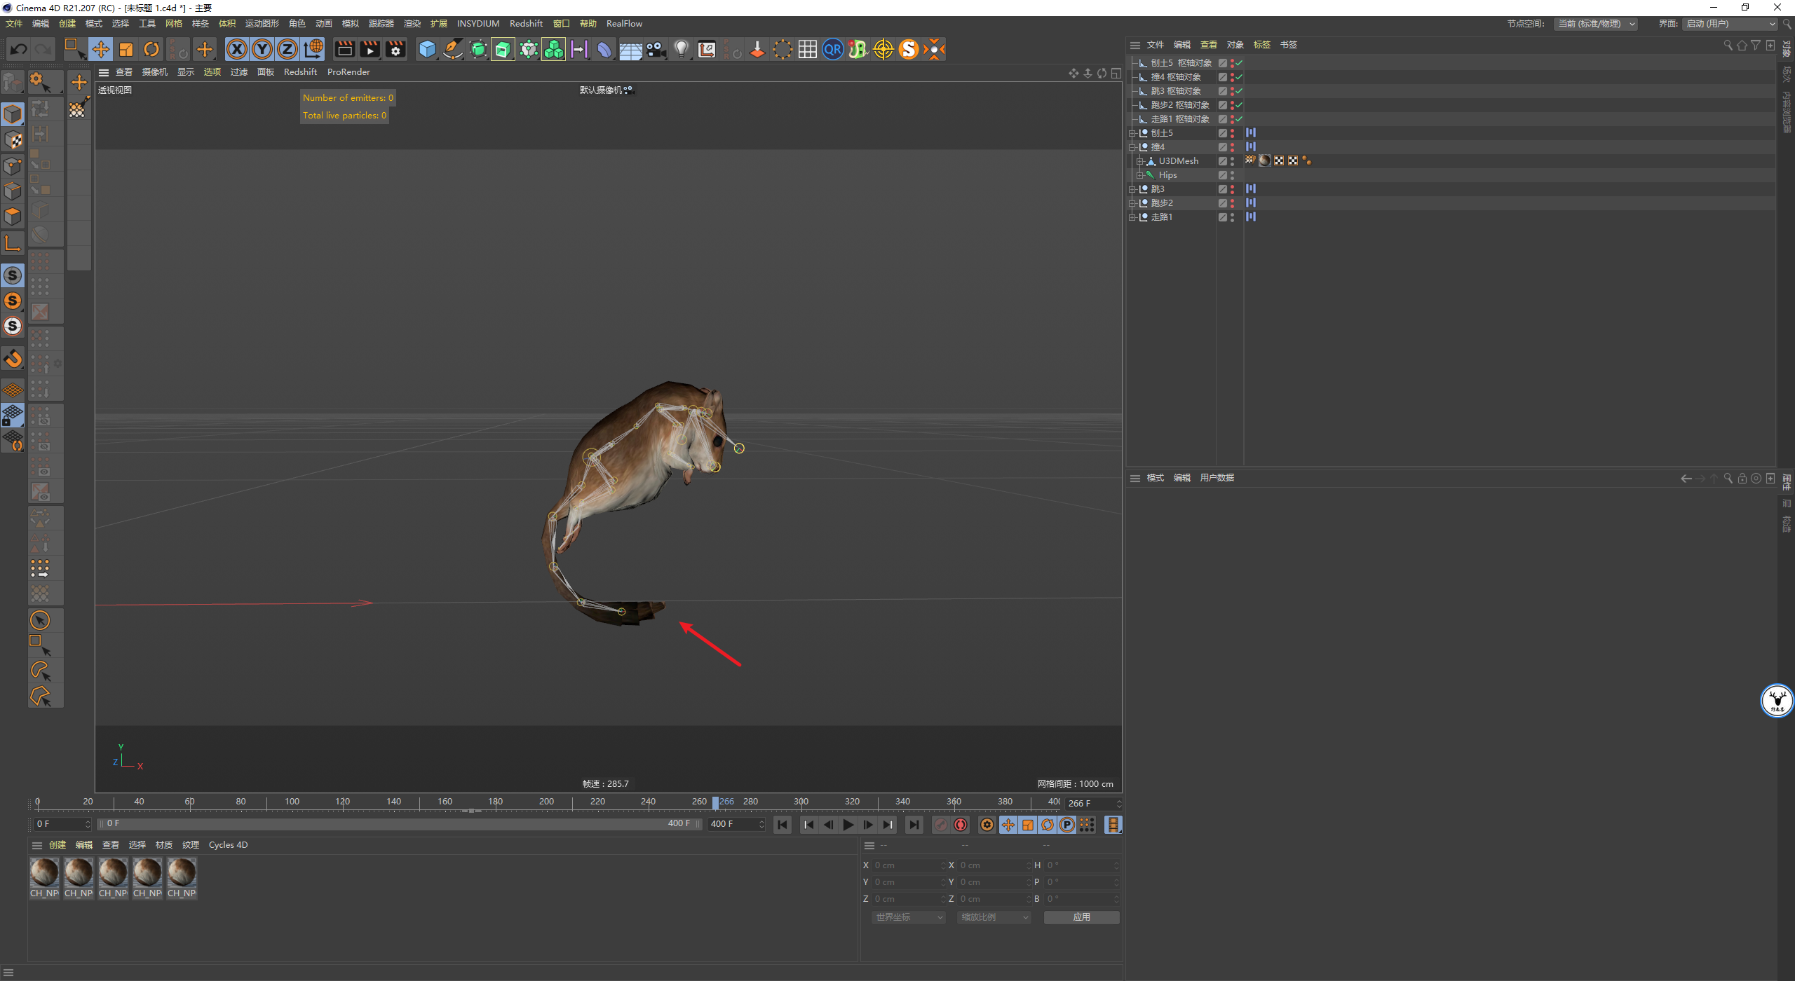This screenshot has height=981, width=1795.
Task: Toggle Z axis lock button
Action: (x=287, y=49)
